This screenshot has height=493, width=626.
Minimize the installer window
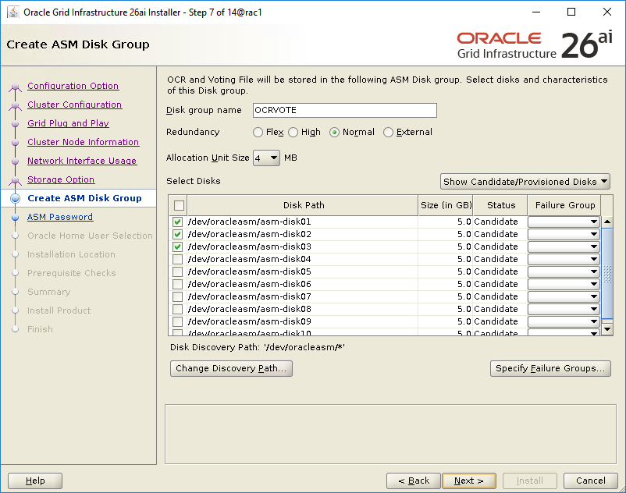[536, 12]
